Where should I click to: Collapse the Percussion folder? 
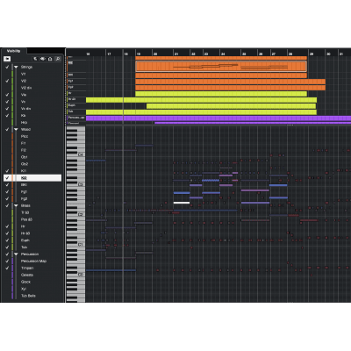click(x=16, y=254)
